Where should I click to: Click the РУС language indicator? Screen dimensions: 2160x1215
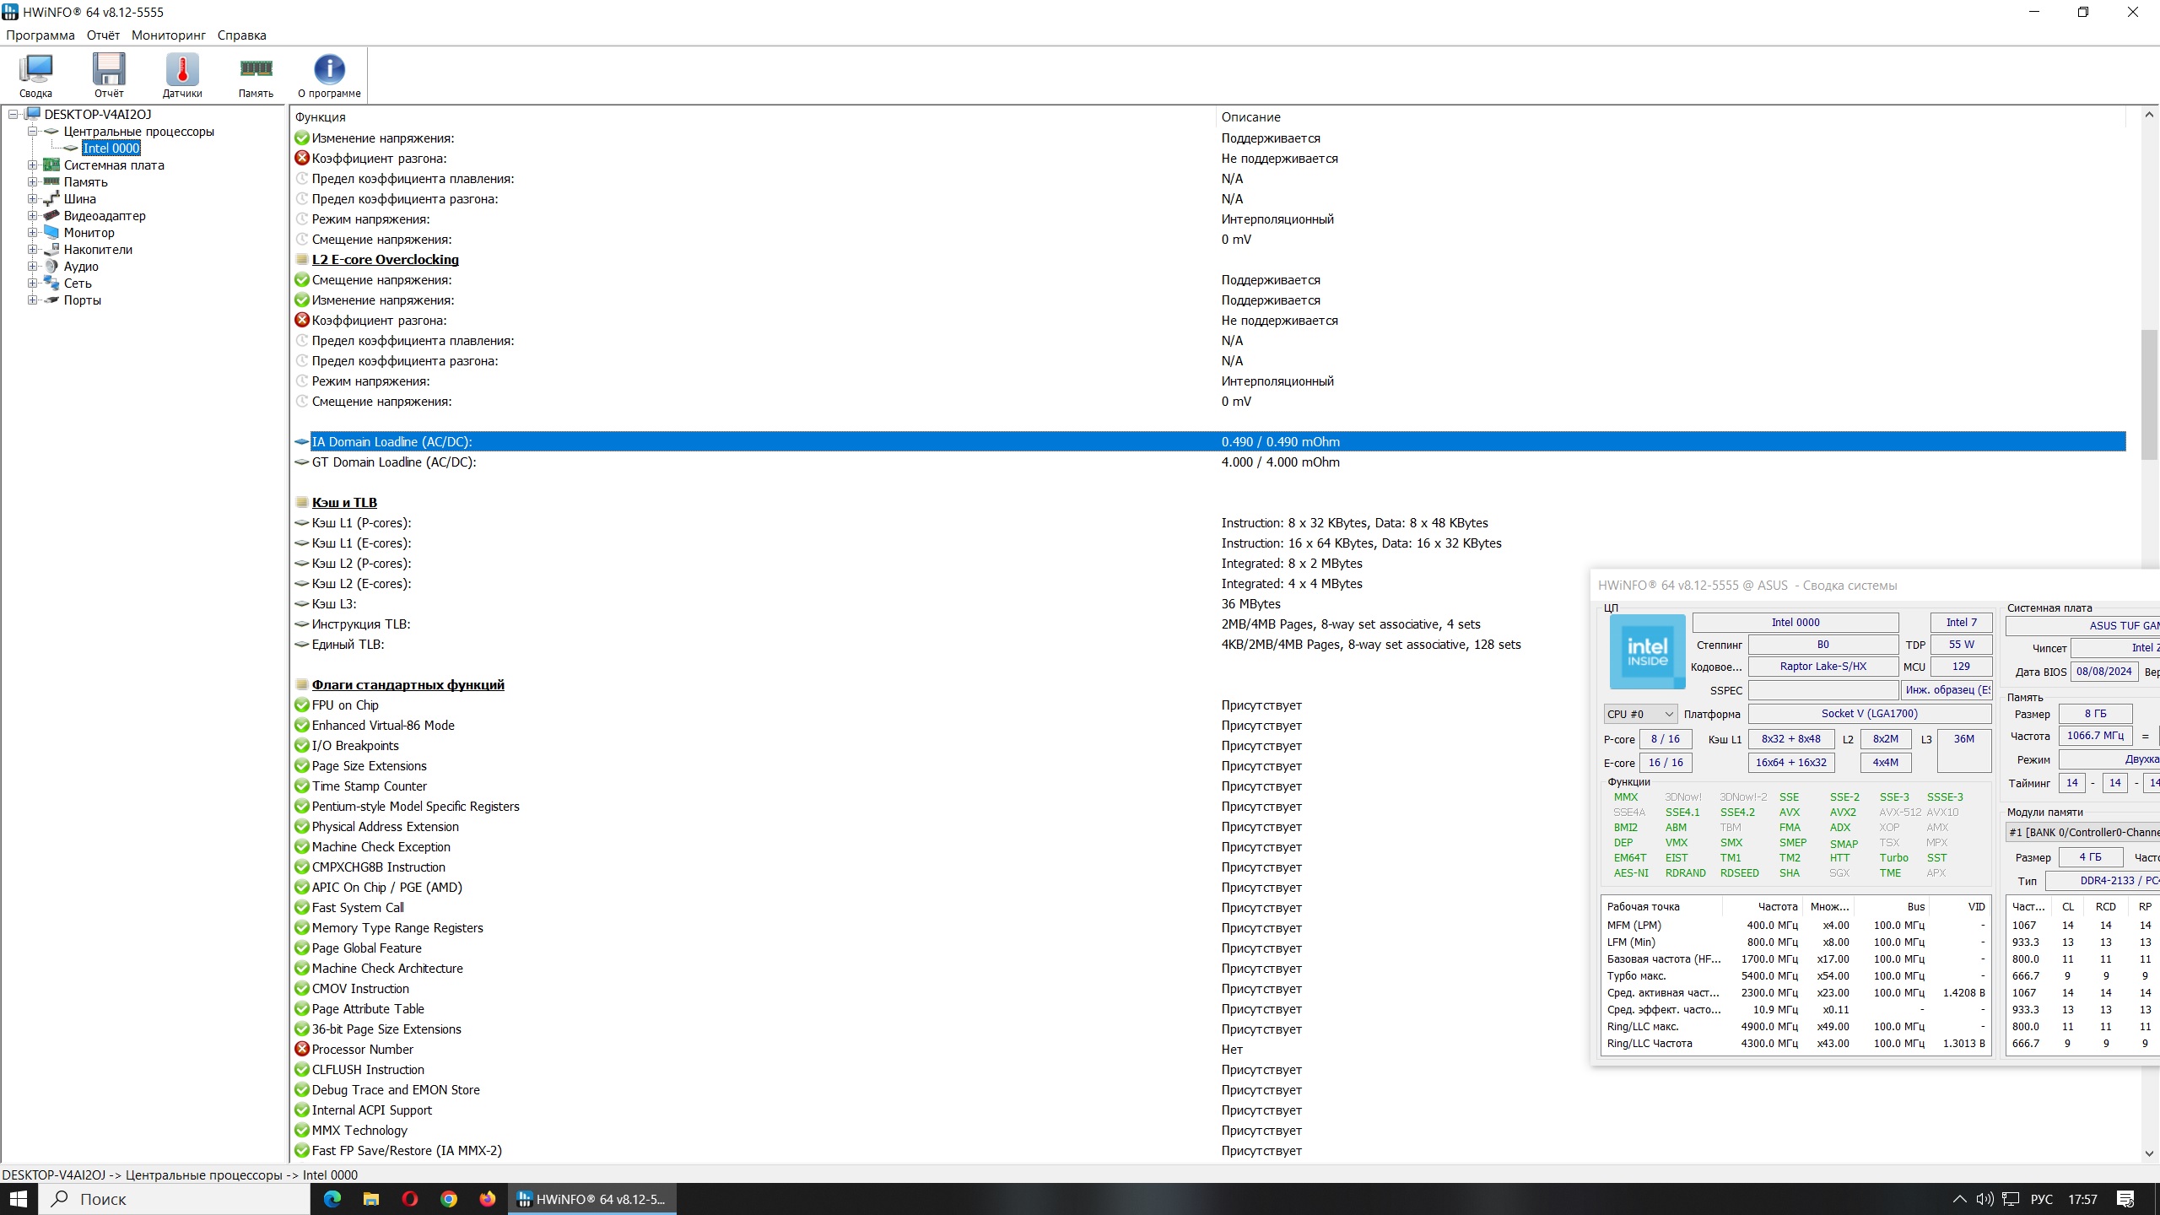2041,1199
